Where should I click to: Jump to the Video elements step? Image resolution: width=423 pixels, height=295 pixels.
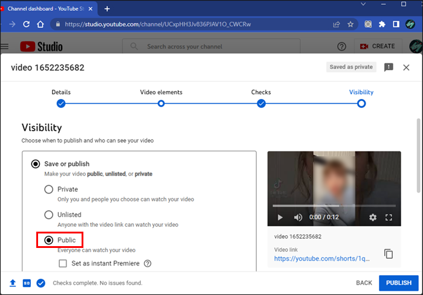(161, 103)
